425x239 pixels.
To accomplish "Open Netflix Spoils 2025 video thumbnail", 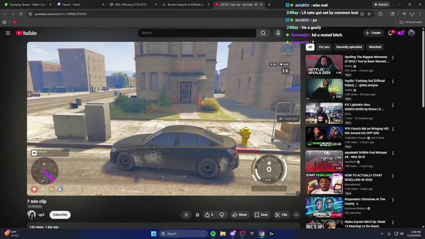I will tap(324, 65).
